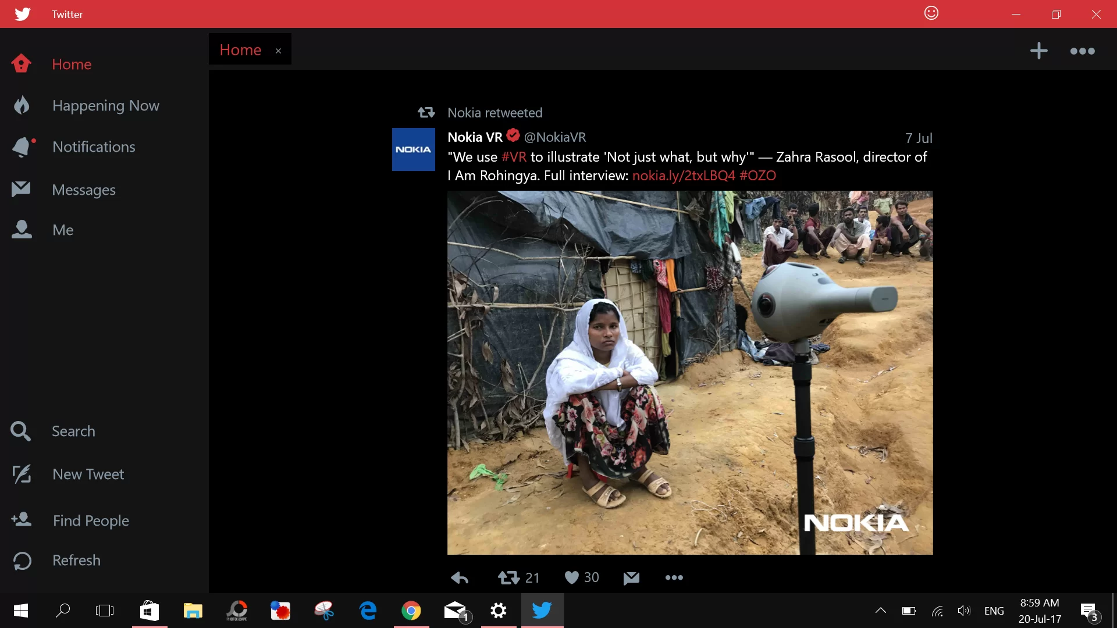Open the @NokiaVR handle
The width and height of the screenshot is (1117, 628).
(x=555, y=137)
